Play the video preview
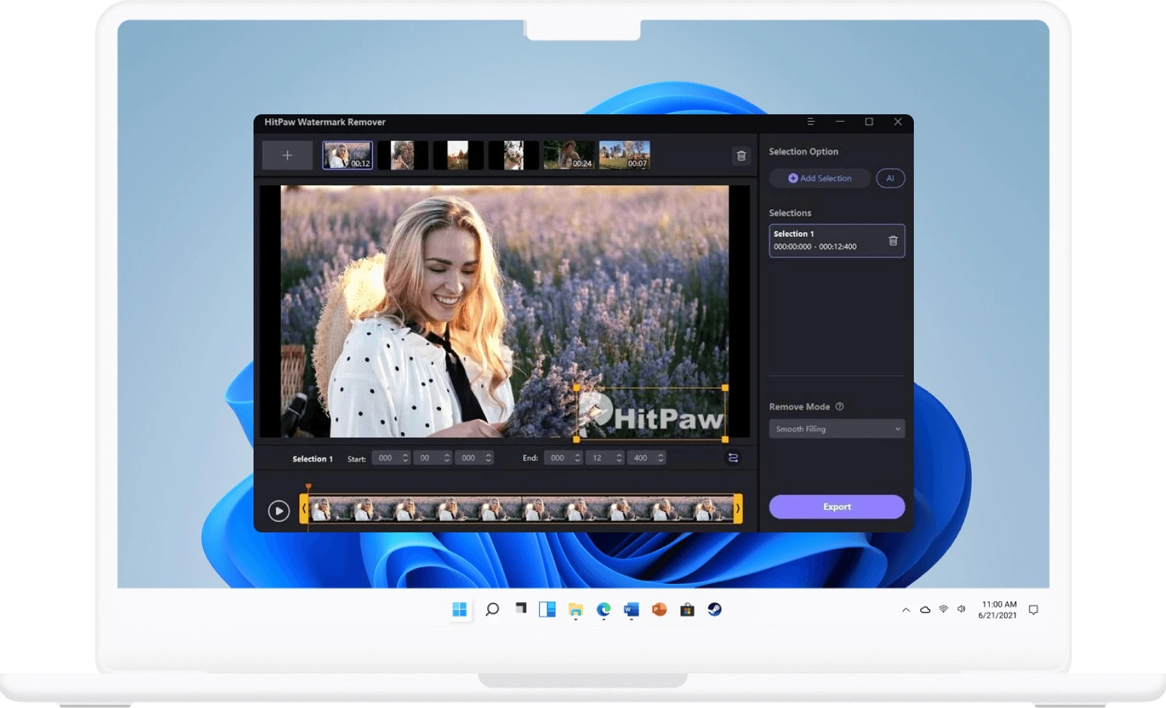 (279, 511)
